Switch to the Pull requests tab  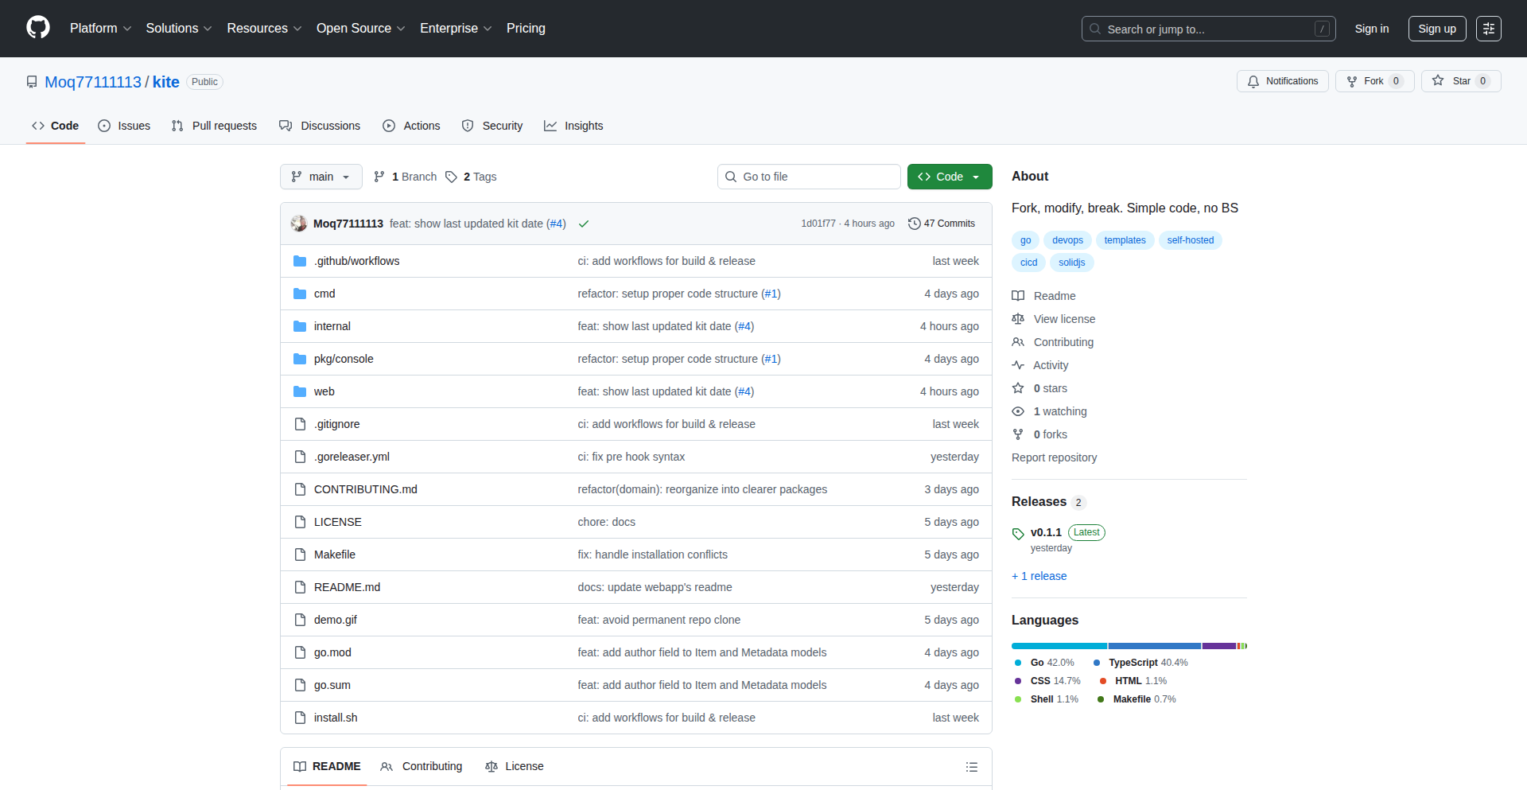tap(215, 126)
